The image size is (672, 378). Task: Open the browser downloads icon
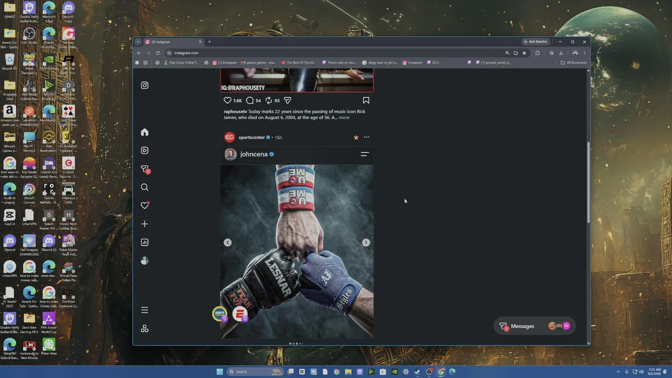[x=561, y=53]
